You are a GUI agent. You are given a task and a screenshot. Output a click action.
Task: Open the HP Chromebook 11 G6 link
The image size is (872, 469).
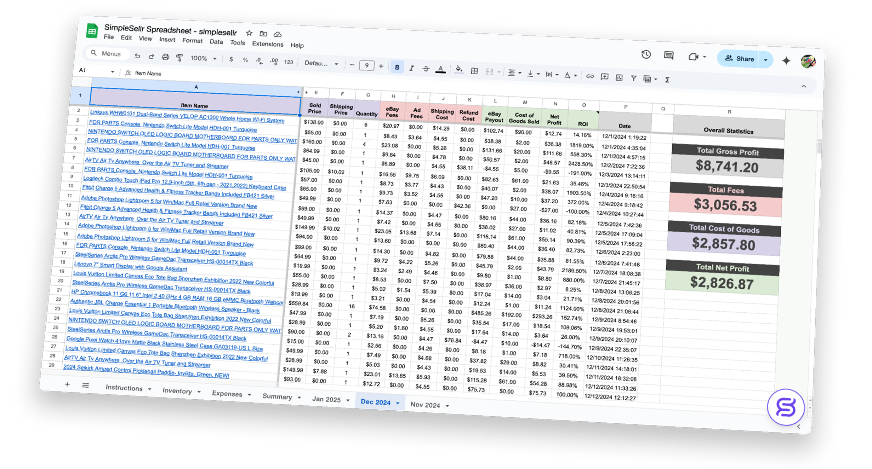(177, 297)
